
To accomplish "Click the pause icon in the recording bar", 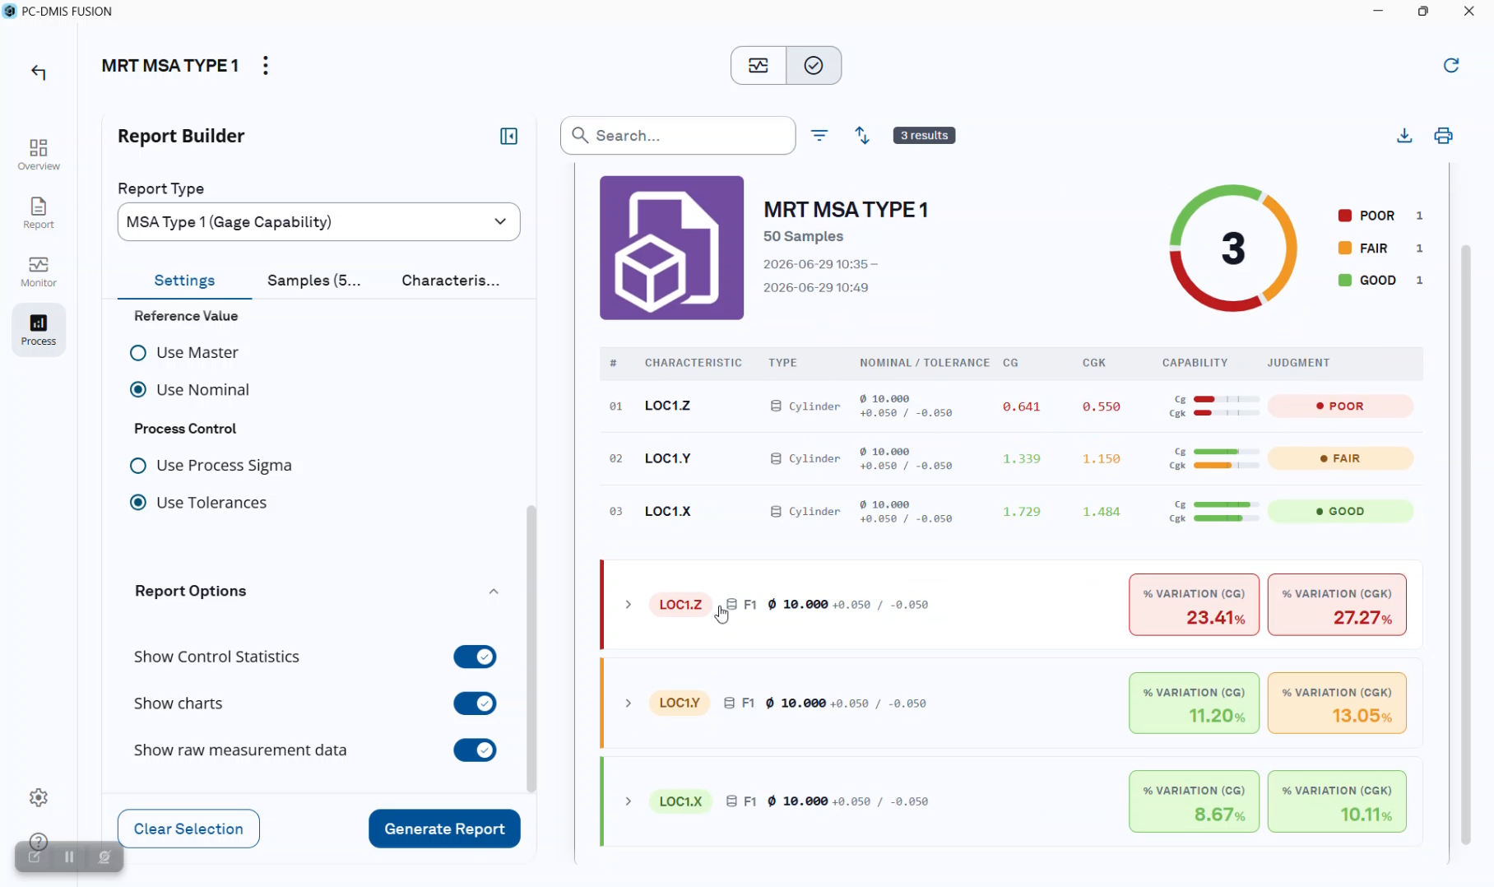I will click(x=69, y=857).
